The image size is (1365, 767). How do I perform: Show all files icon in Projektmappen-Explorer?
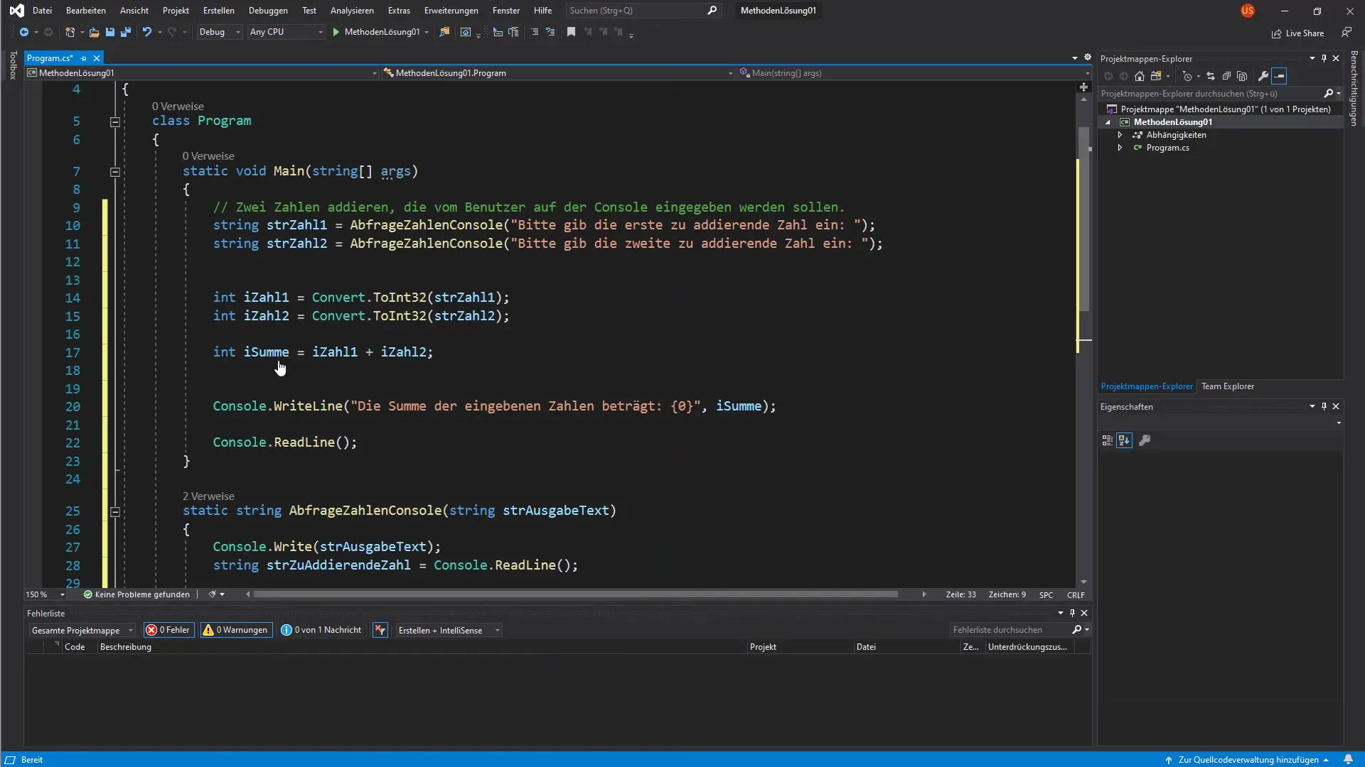1242,76
